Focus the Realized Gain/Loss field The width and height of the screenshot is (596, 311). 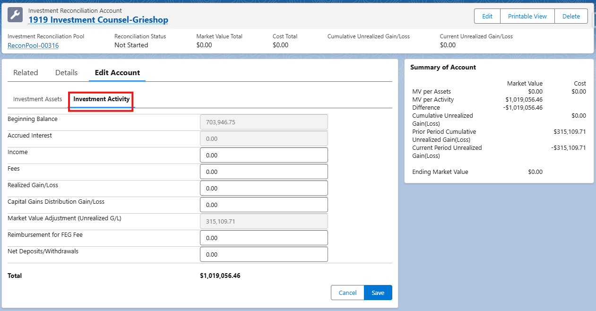click(264, 188)
